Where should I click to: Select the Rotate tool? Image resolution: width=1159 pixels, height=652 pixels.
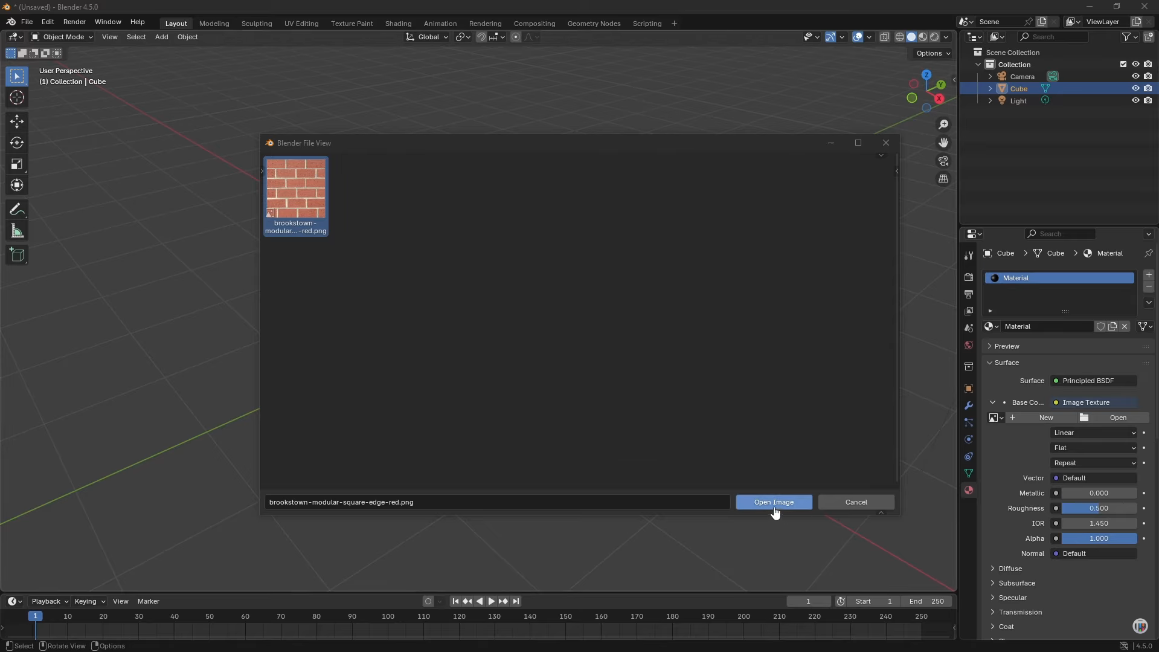pos(17,143)
